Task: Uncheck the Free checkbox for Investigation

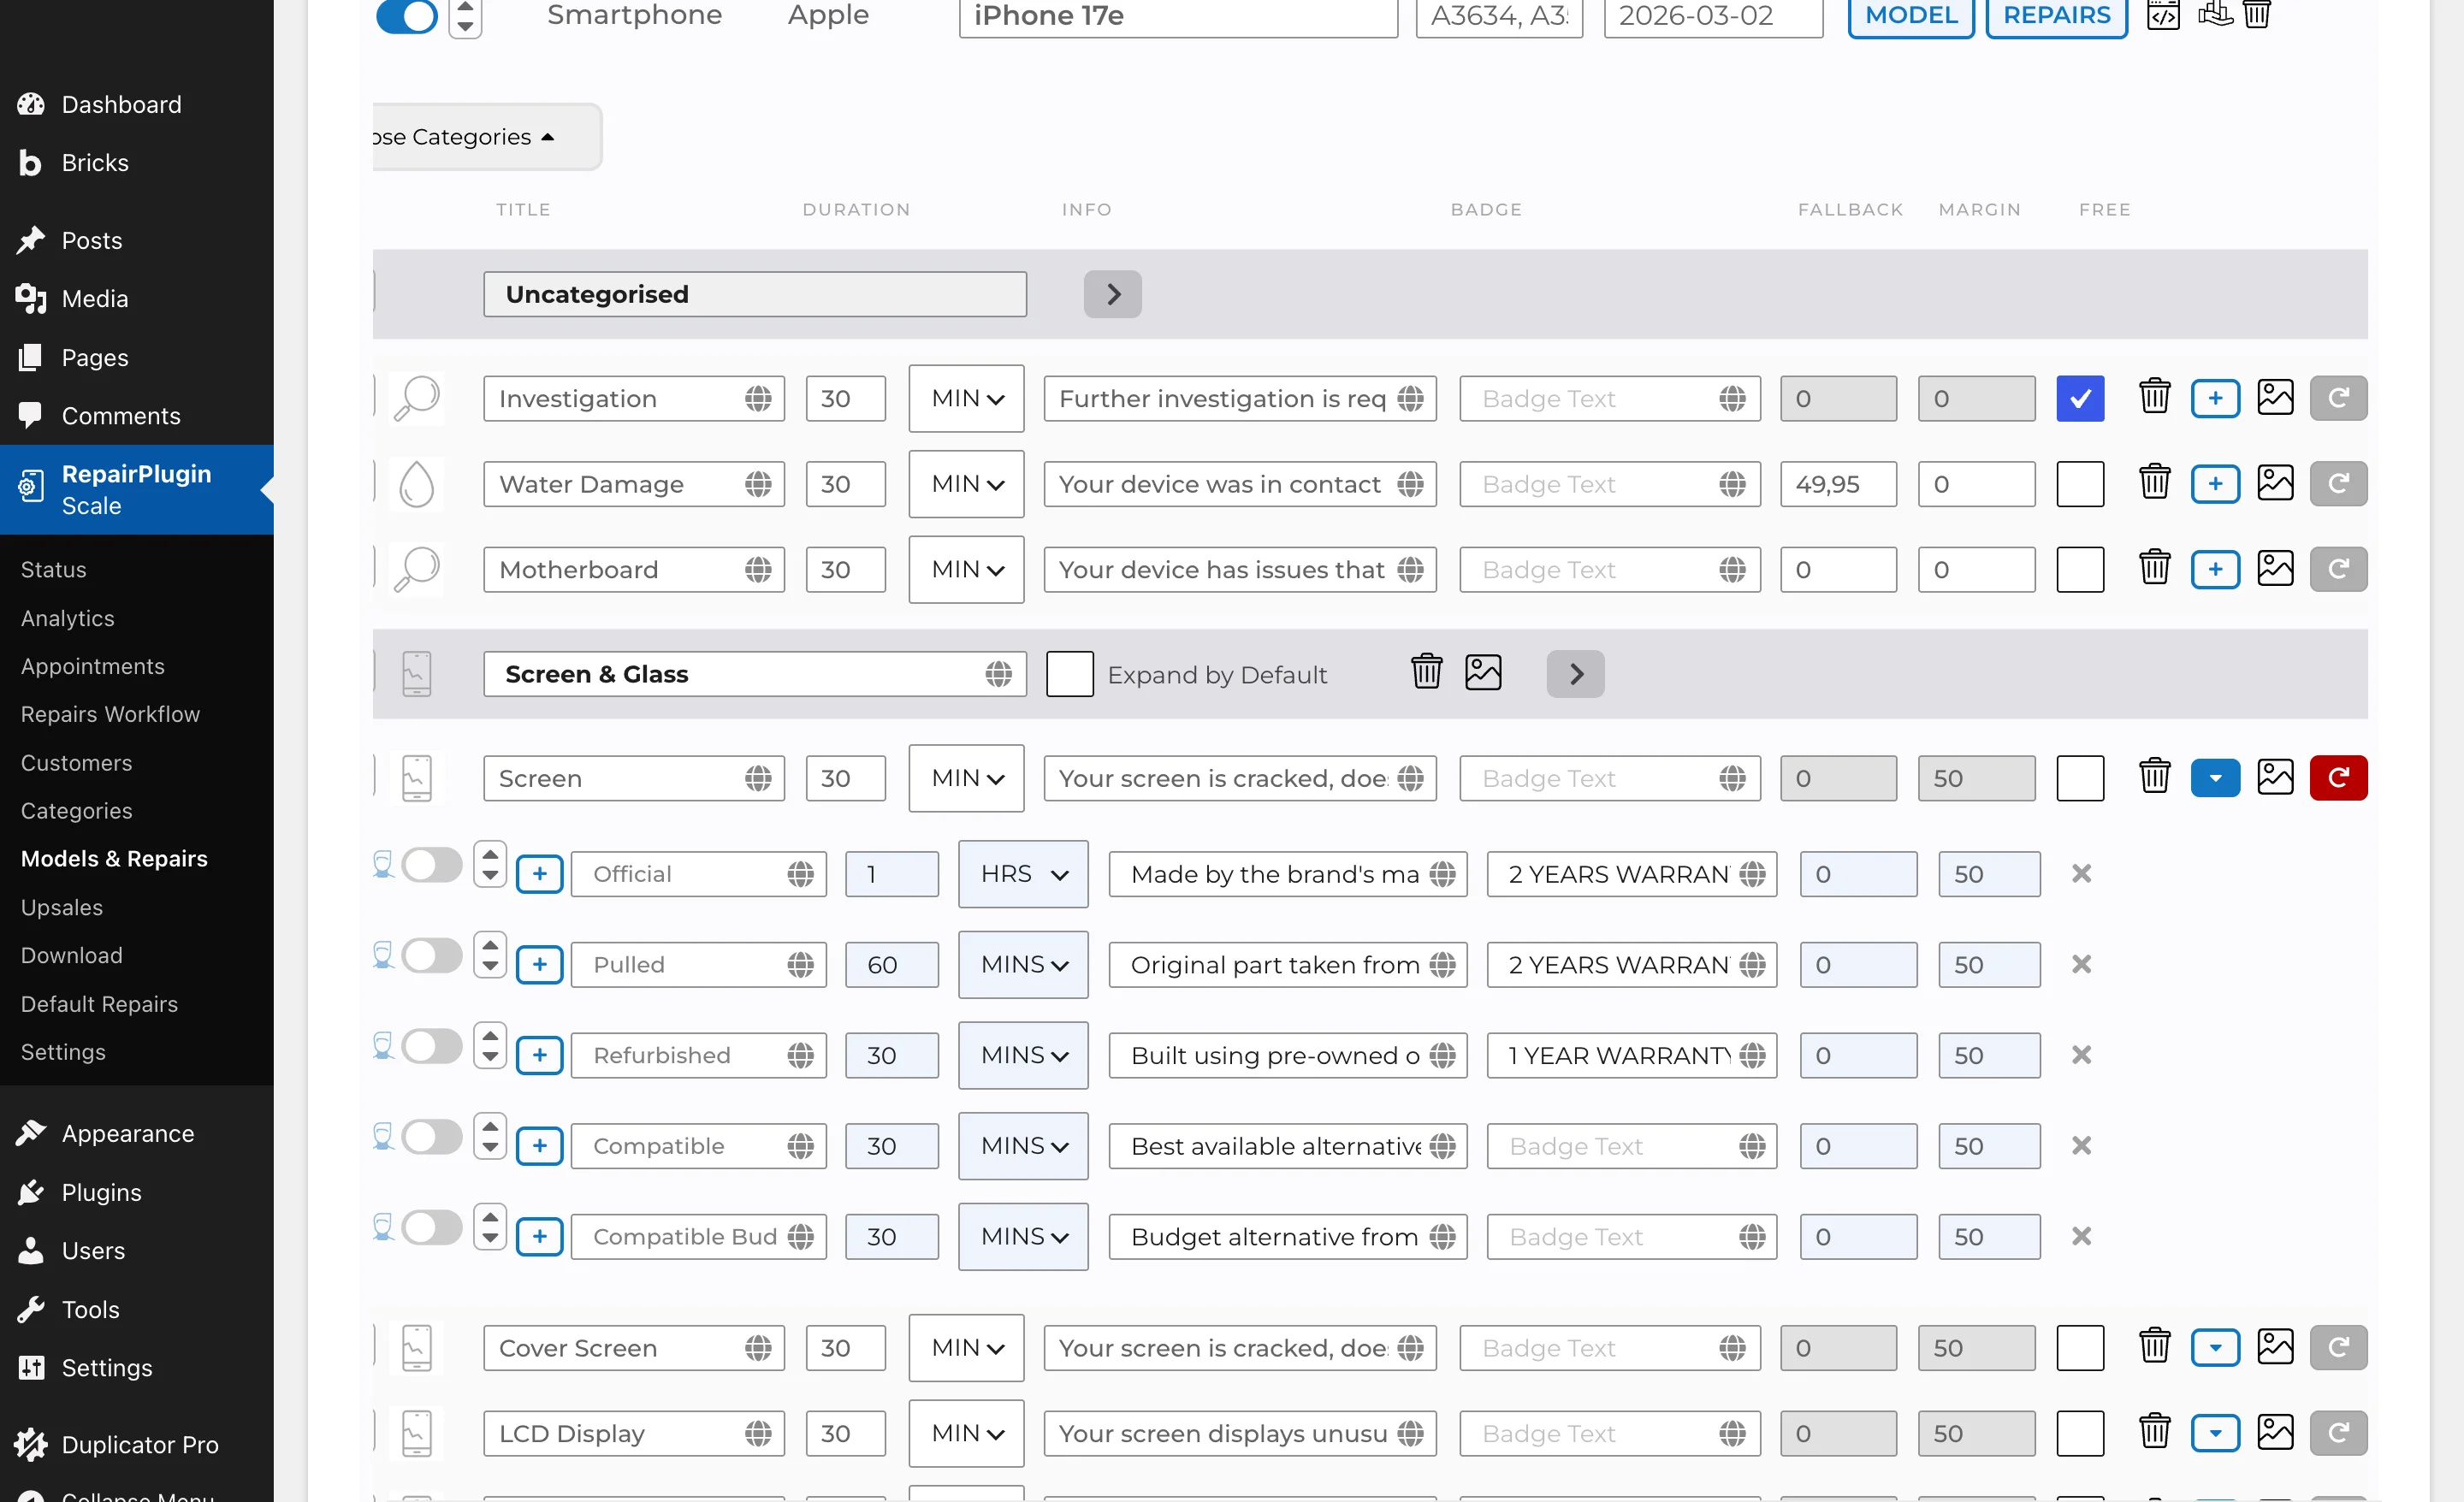Action: click(x=2080, y=398)
